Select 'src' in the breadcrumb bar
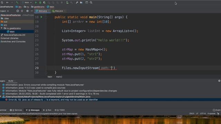Screen dimensions: 221x124 tap(19, 7)
